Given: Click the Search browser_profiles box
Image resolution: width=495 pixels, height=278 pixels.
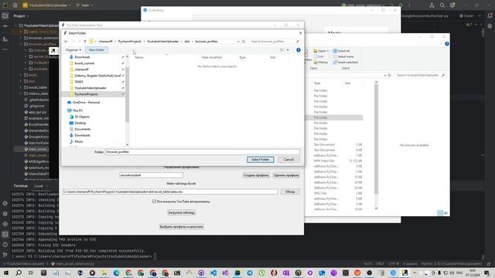Looking at the screenshot, I should [x=275, y=42].
